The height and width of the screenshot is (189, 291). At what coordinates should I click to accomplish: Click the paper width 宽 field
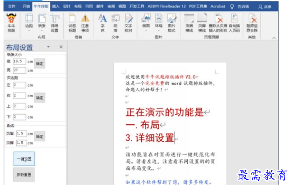[19, 61]
